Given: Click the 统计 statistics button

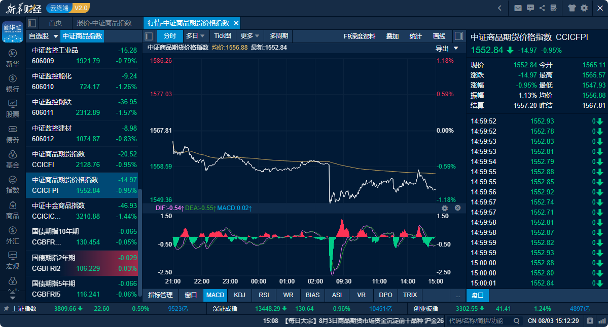Looking at the screenshot, I should [x=416, y=36].
